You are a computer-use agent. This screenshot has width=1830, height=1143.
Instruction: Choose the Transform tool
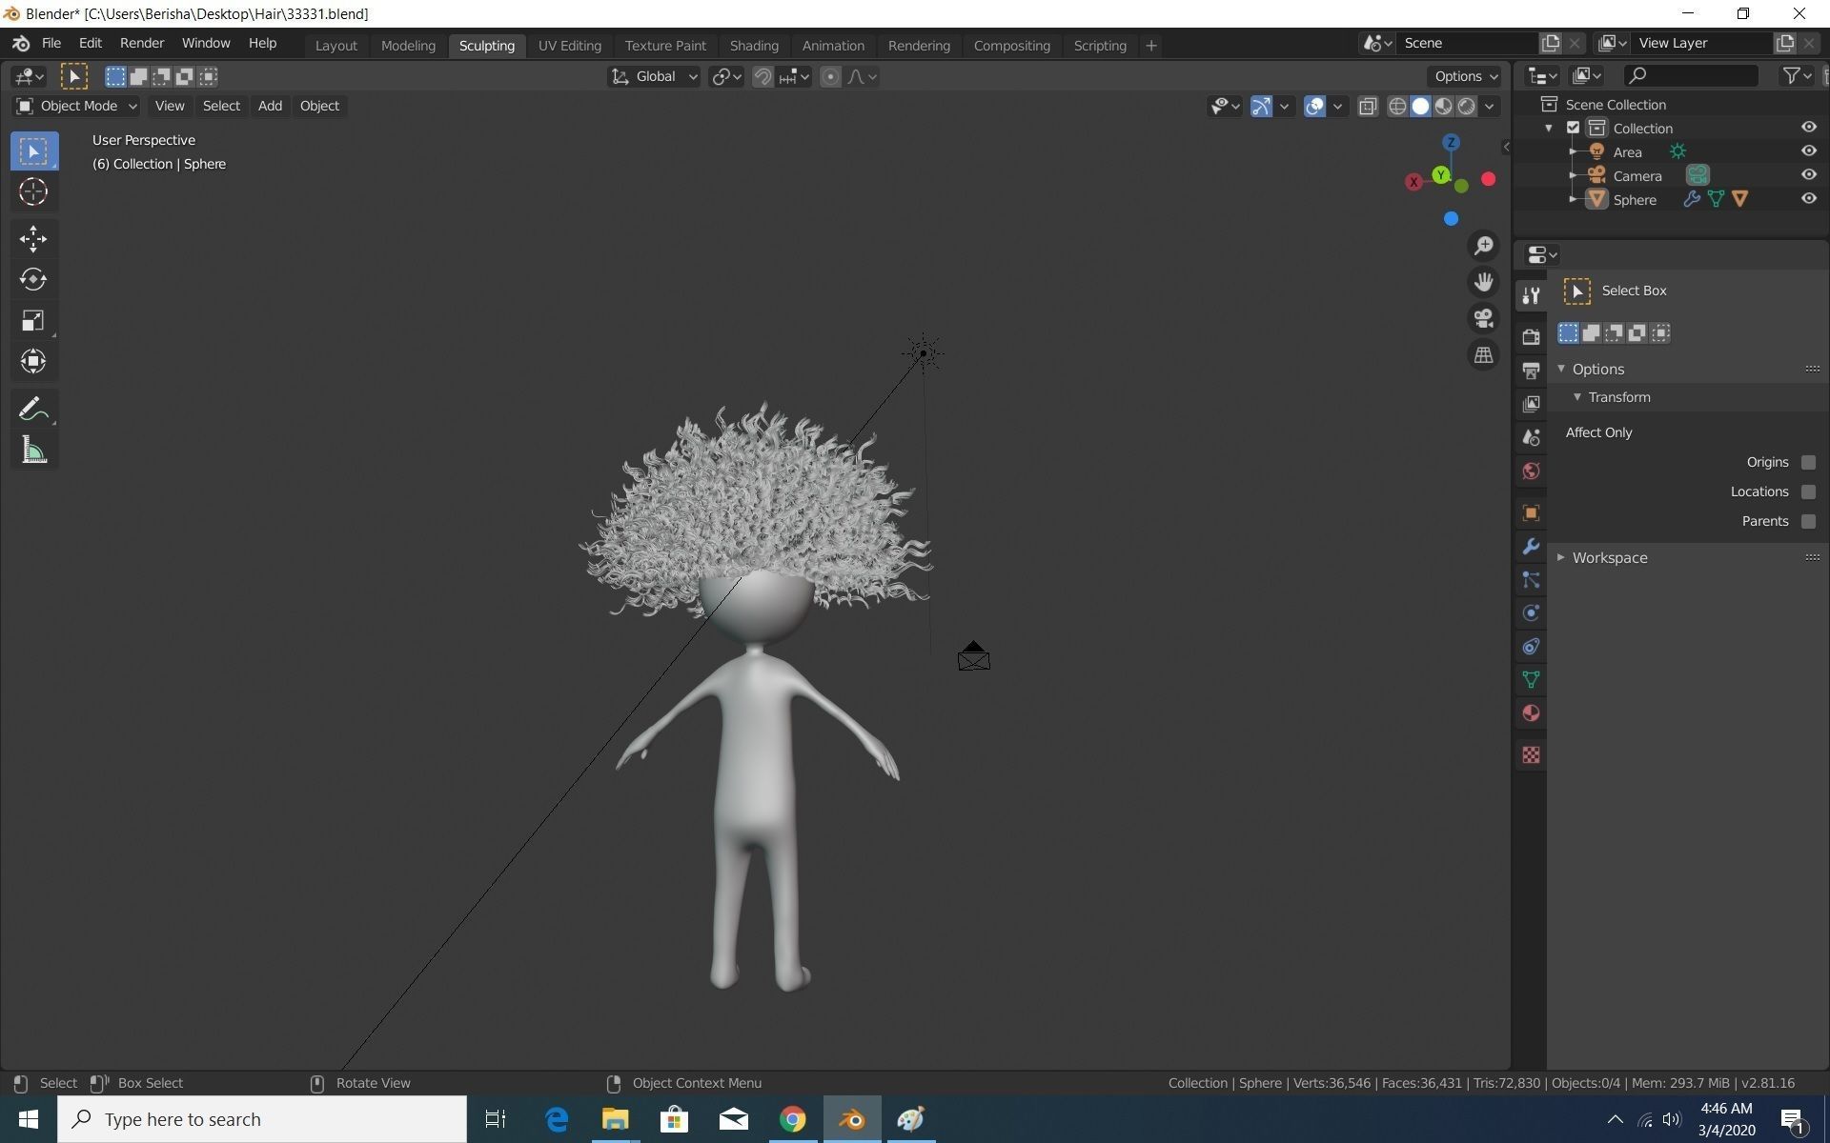(33, 362)
